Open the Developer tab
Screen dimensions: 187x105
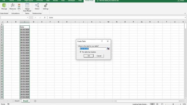pos(71,1)
